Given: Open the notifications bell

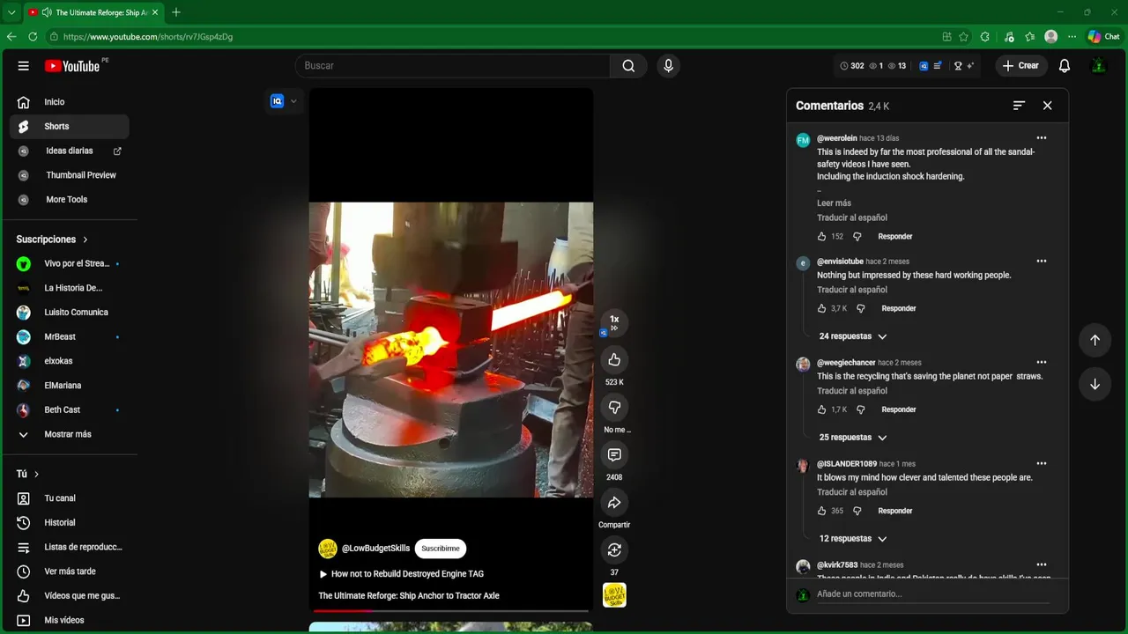Looking at the screenshot, I should [x=1065, y=66].
